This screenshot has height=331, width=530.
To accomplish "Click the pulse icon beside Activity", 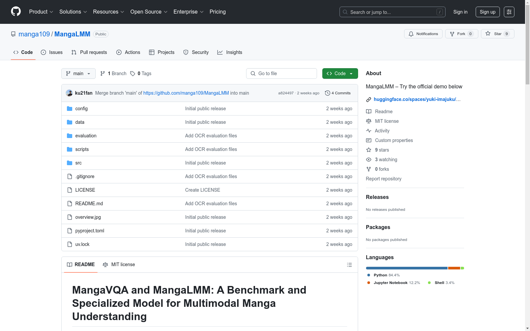I will pyautogui.click(x=369, y=131).
